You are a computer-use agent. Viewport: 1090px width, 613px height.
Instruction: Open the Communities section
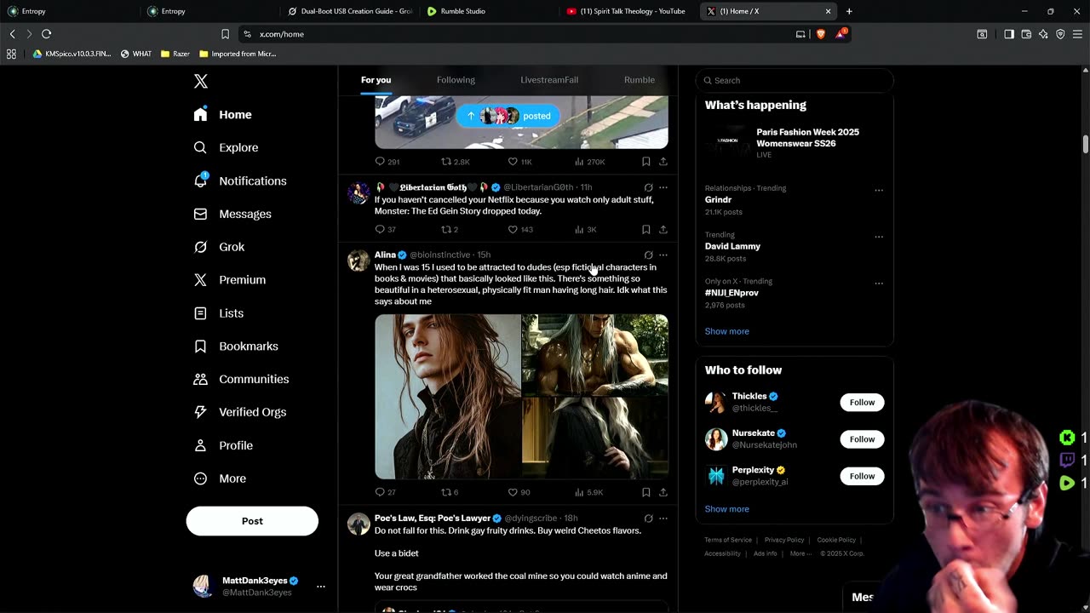coord(242,379)
